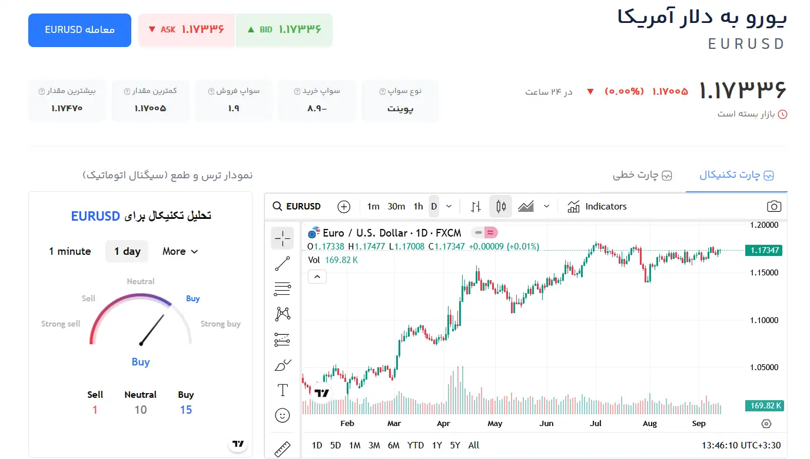810x459 pixels.
Task: Take a chart snapshot with camera icon
Action: tap(774, 207)
